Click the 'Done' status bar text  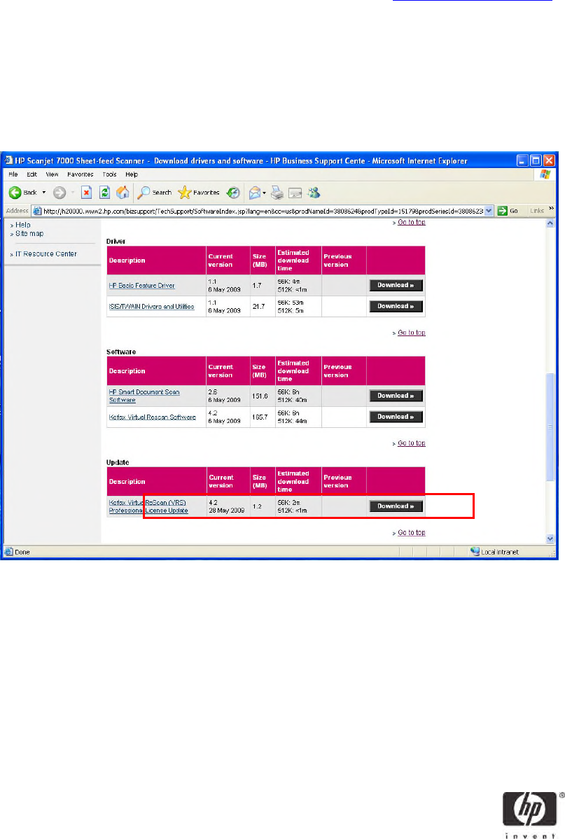tap(22, 552)
